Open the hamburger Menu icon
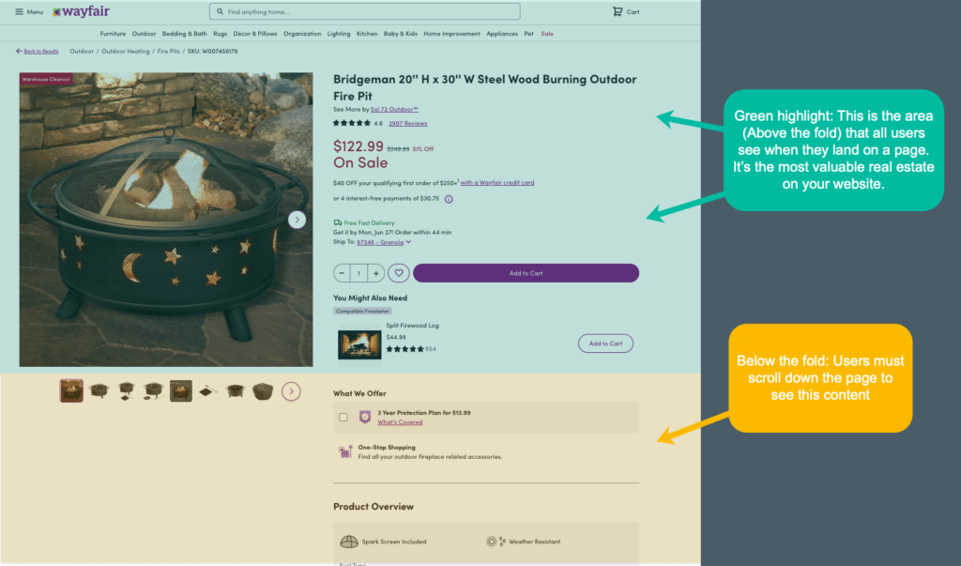The image size is (961, 566). pyautogui.click(x=20, y=12)
